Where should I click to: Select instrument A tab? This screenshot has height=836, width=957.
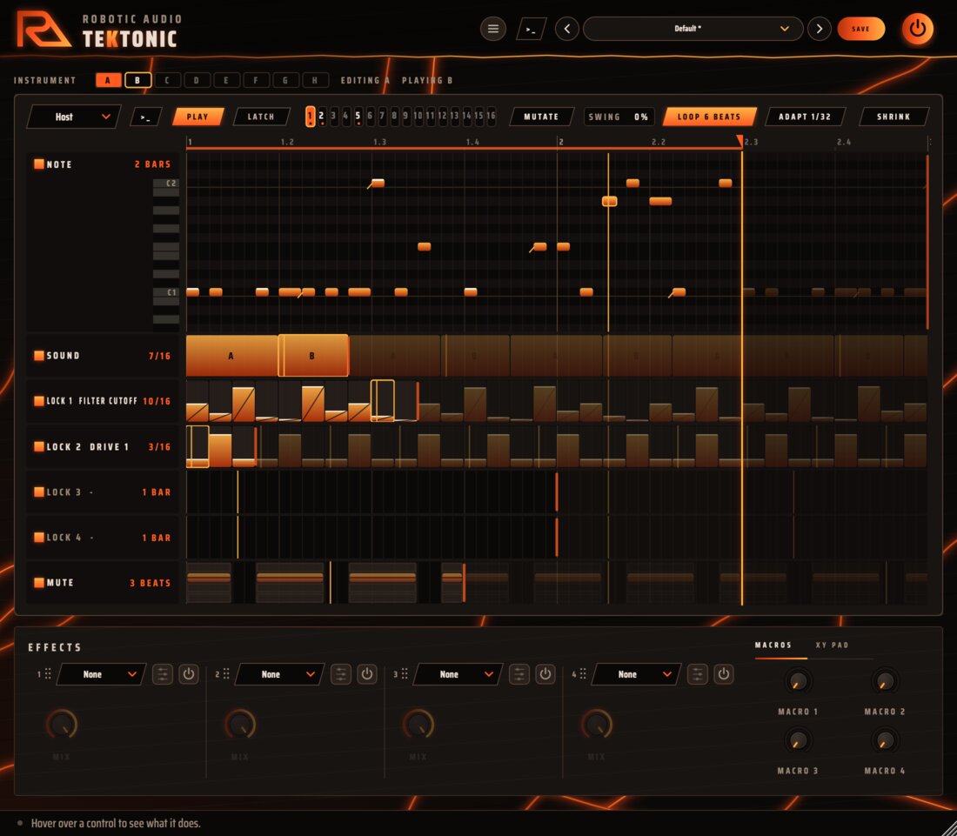point(108,80)
